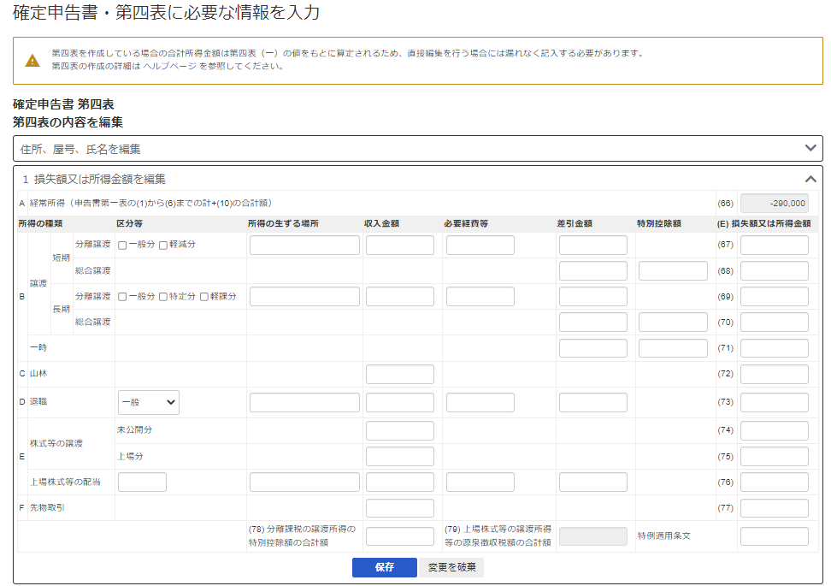
Task: Focus the long-term 分離譲渡 差引金額 field
Action: pyautogui.click(x=593, y=297)
